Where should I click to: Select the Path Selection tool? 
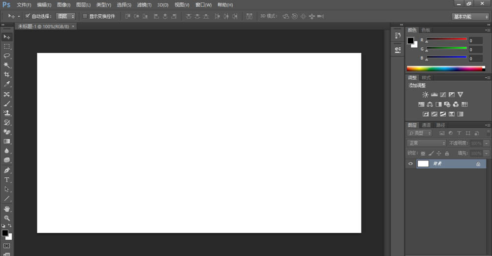coord(6,189)
